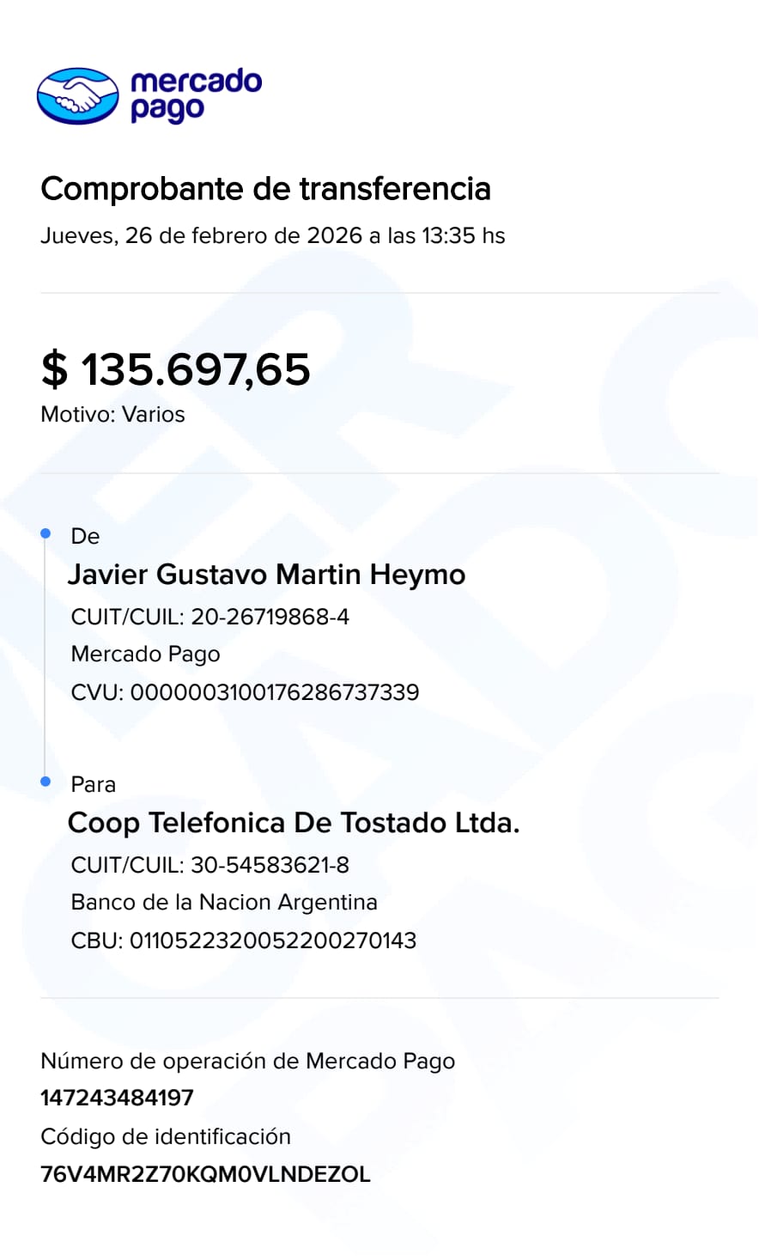This screenshot has height=1260, width=759.
Task: Select operation number 147243484197
Action: click(117, 1098)
